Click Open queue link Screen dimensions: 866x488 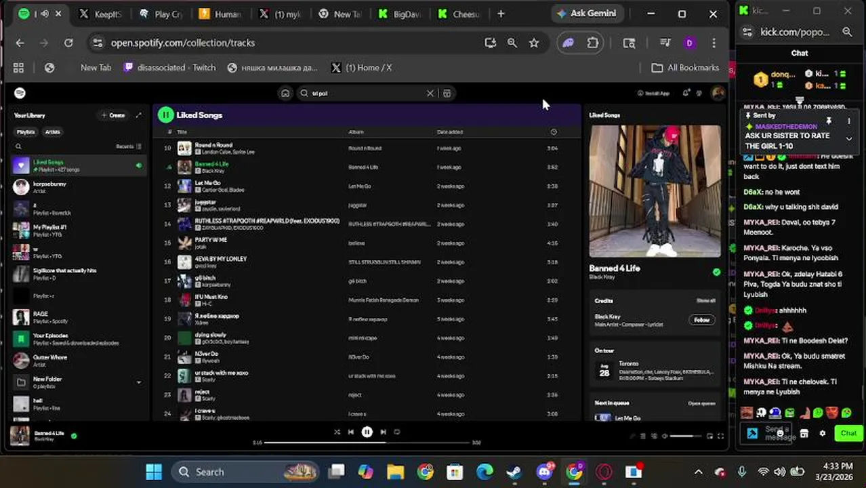point(701,403)
